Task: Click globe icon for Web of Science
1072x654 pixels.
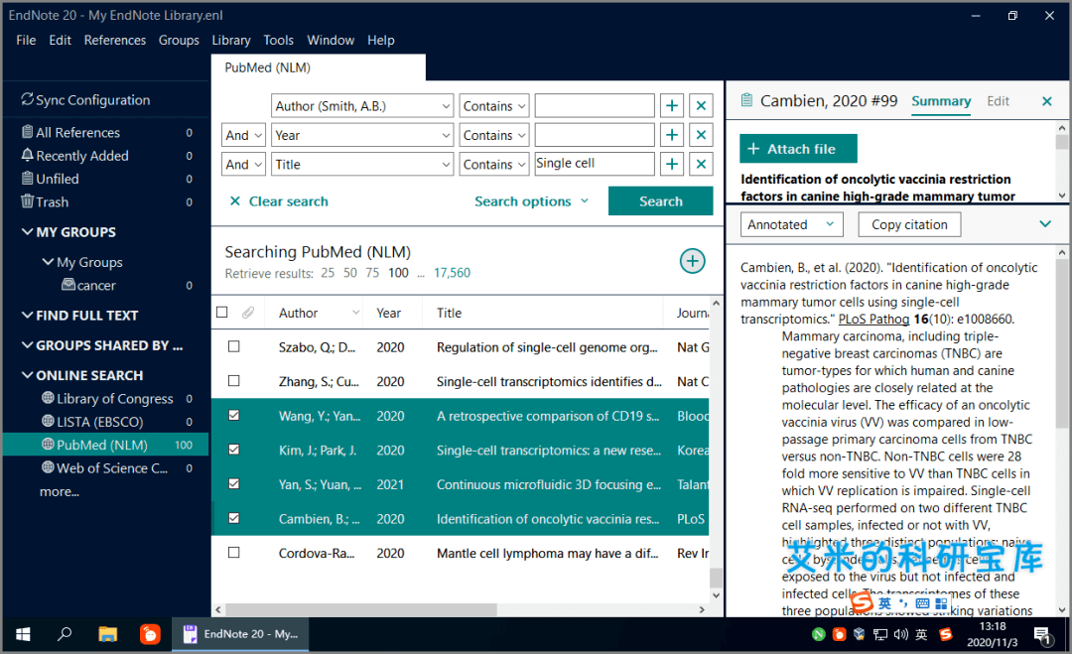Action: click(48, 467)
